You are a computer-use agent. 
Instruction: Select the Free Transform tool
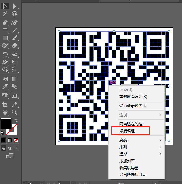click(x=15, y=62)
